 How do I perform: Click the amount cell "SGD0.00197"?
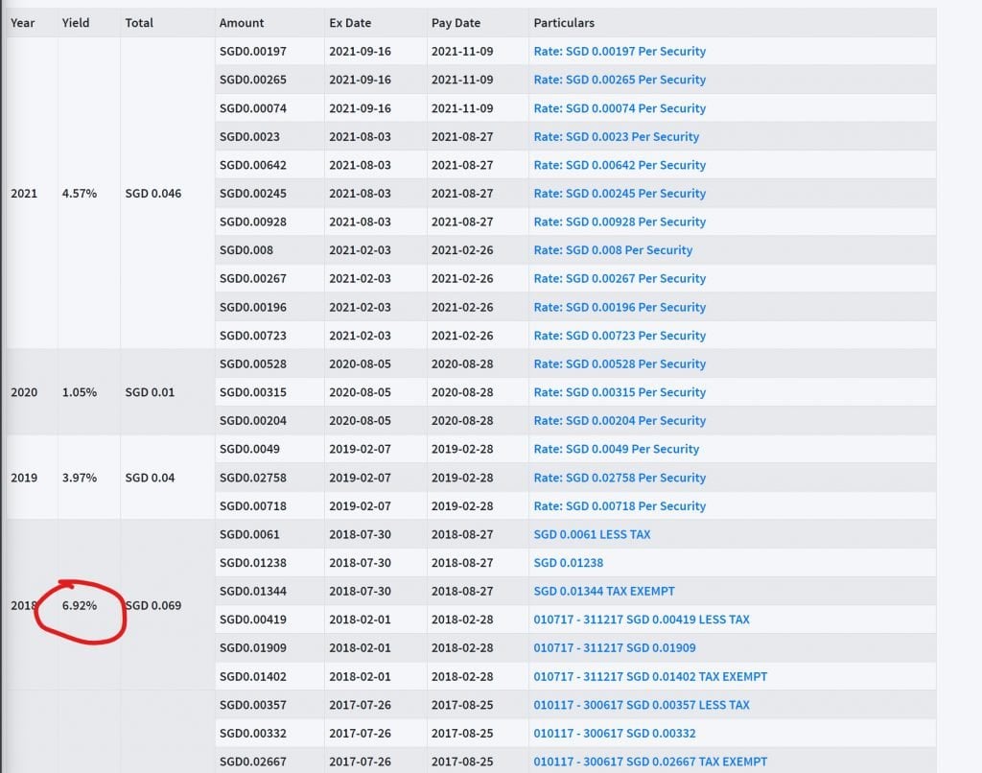pyautogui.click(x=253, y=52)
